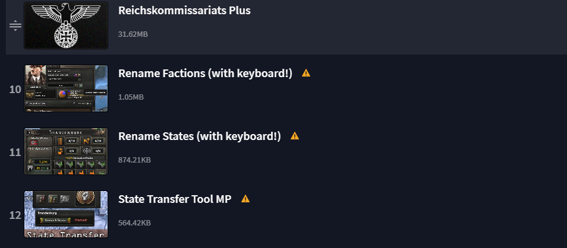Select the Rename Factions (with keyboard!) title
Screen dimensions: 567x248
pos(206,74)
